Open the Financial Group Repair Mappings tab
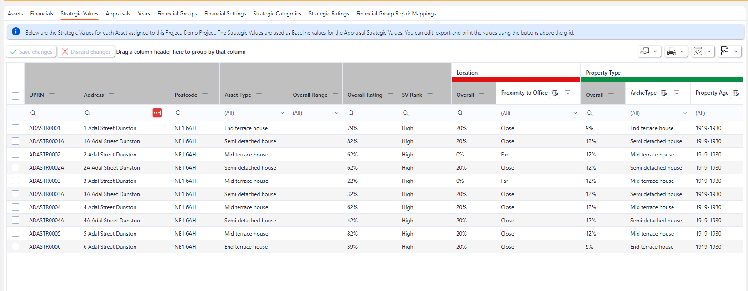This screenshot has height=291, width=748. 396,14
